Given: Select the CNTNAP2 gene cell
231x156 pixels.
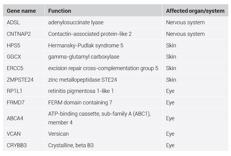Looking at the screenshot, I should 19,34.
